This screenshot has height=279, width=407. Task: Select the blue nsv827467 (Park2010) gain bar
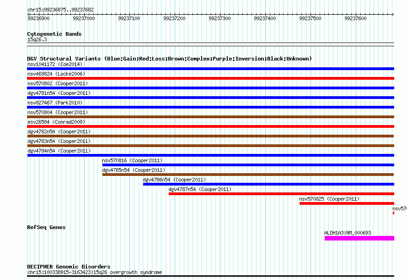[210, 107]
